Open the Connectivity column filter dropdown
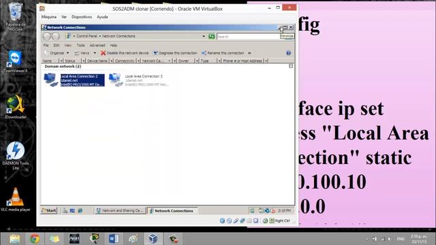Screen dimensions: 436x245 138,61
